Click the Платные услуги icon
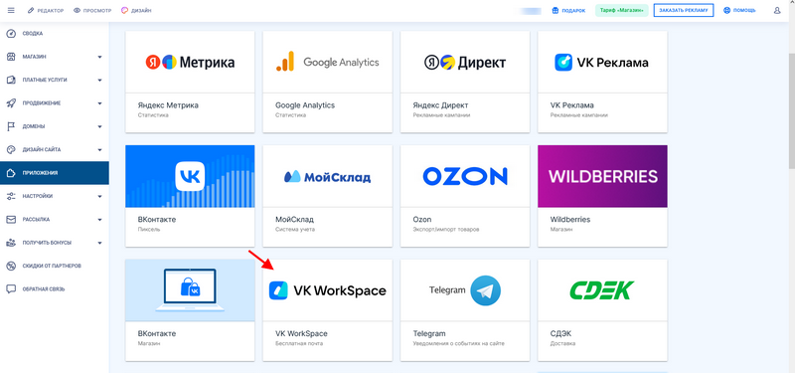Screen dimensions: 795x373 [11, 81]
